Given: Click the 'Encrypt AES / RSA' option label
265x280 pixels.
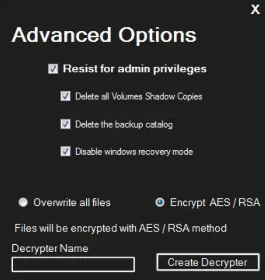Looking at the screenshot, I should coord(214,202).
